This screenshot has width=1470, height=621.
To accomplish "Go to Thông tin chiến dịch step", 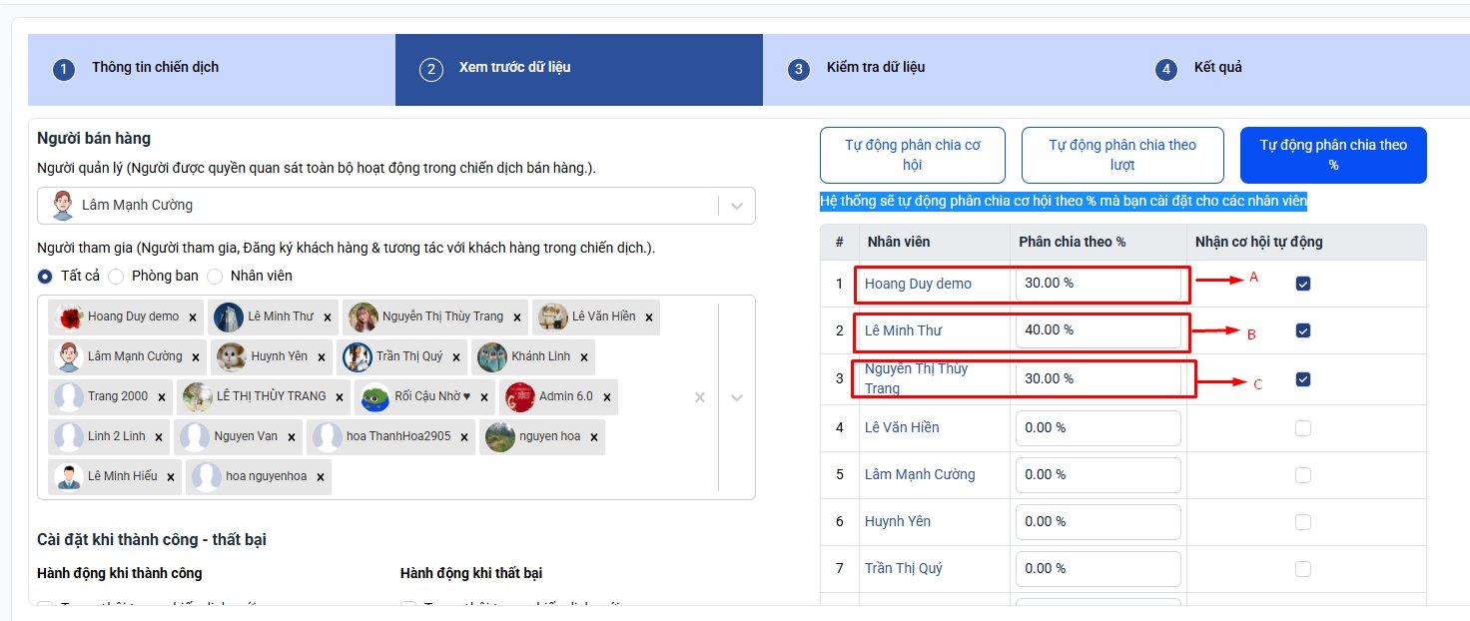I will pyautogui.click(x=155, y=68).
